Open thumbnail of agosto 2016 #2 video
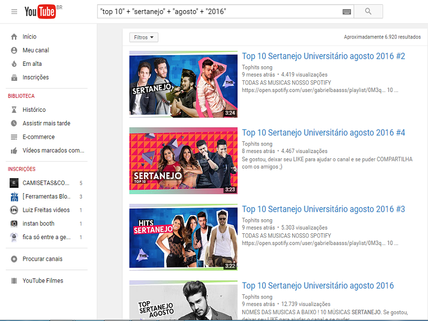This screenshot has width=428, height=321. click(184, 85)
